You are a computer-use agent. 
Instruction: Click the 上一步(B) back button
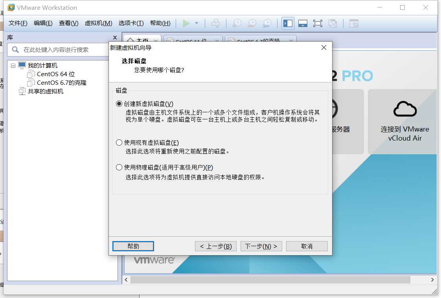click(x=216, y=246)
